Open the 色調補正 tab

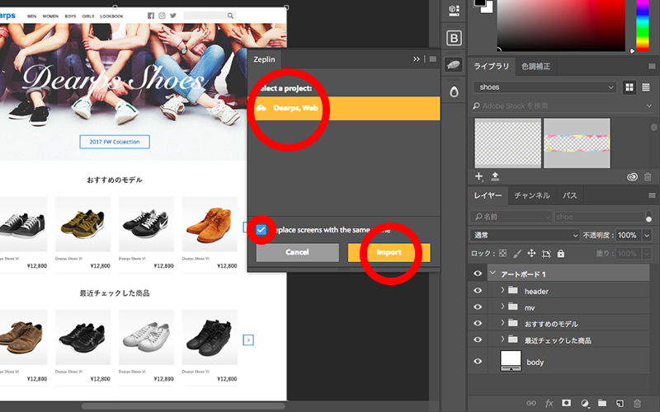(535, 66)
